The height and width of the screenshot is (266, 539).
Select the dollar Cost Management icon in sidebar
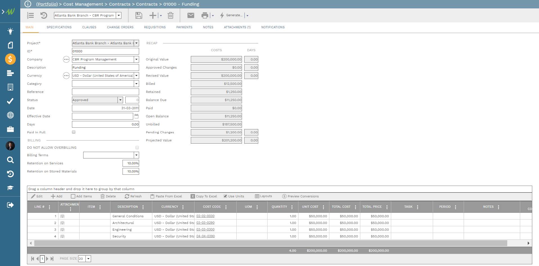(10, 59)
